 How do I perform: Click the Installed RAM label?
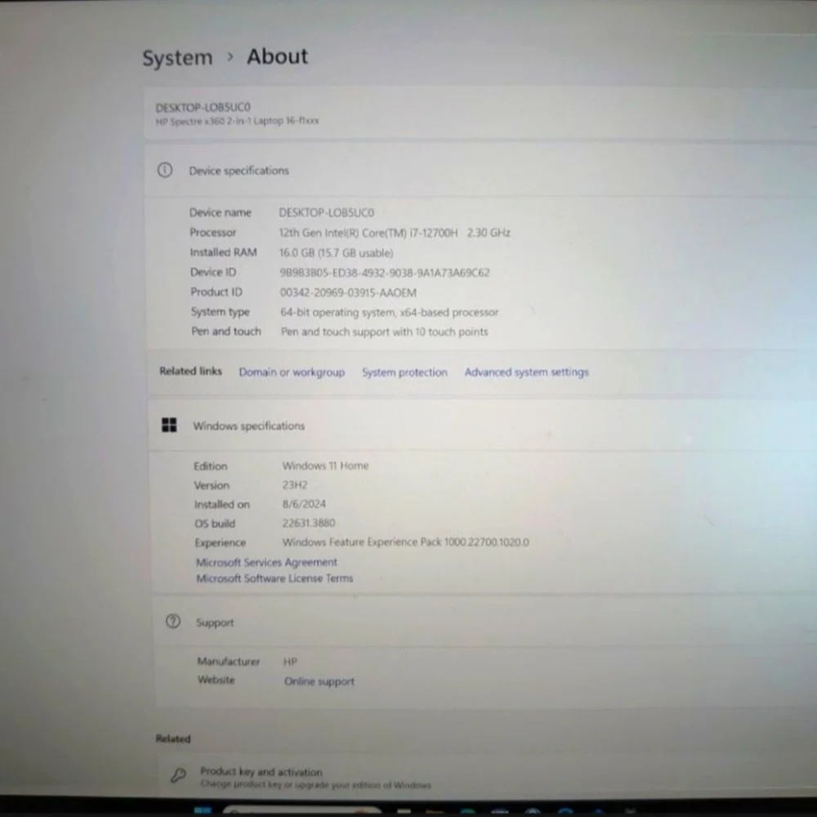[x=224, y=252]
